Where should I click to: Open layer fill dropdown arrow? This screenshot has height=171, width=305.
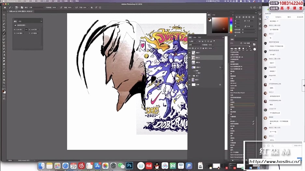click(x=214, y=48)
